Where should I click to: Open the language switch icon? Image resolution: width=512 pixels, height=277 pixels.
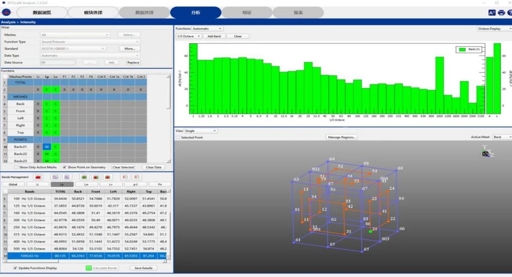click(x=492, y=13)
